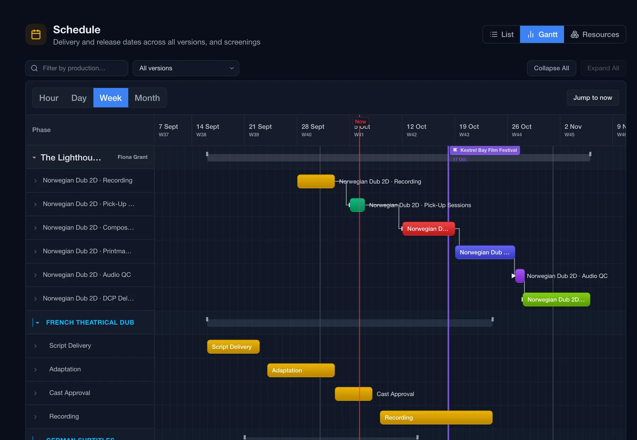Screen dimensions: 637x440
Task: Click the 17 Oct milestone date label
Action: [459, 159]
